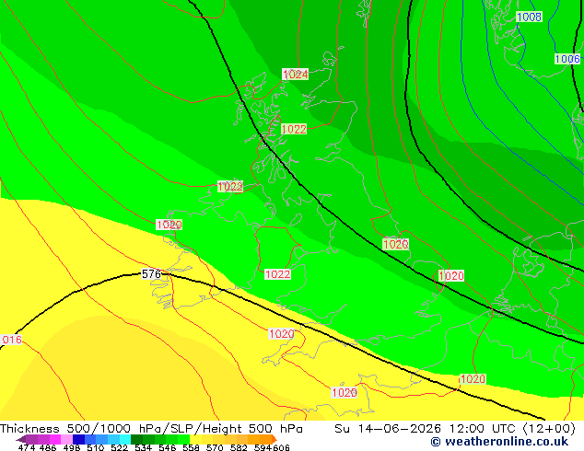Select the darkest green legend swatch above 534
Viewport: 584px width, 451px height.
[136, 439]
